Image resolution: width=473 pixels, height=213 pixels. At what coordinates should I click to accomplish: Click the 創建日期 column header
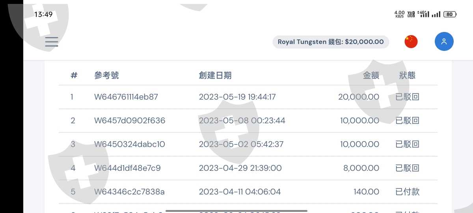pyautogui.click(x=215, y=75)
